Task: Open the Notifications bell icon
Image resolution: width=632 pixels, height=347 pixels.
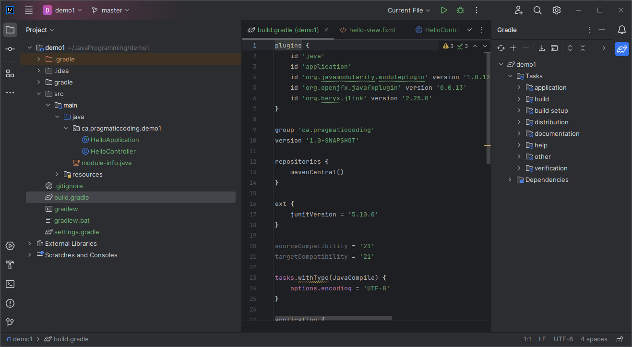Action: (x=622, y=30)
